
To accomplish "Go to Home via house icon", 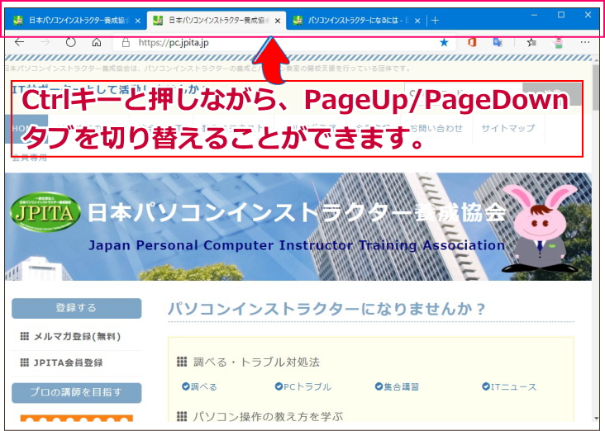I will pos(97,42).
